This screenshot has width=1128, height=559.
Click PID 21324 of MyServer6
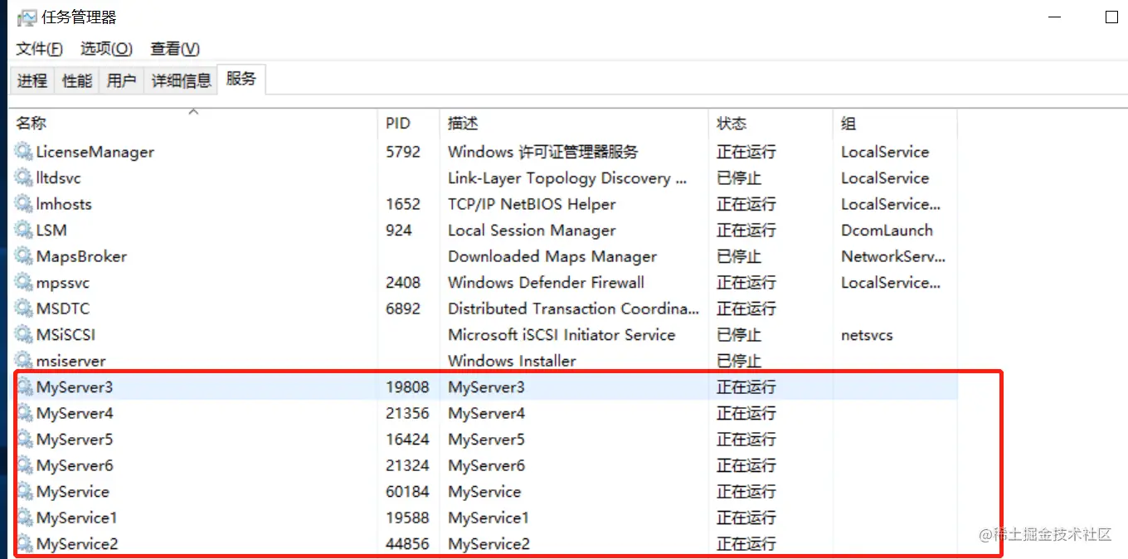[x=407, y=465]
